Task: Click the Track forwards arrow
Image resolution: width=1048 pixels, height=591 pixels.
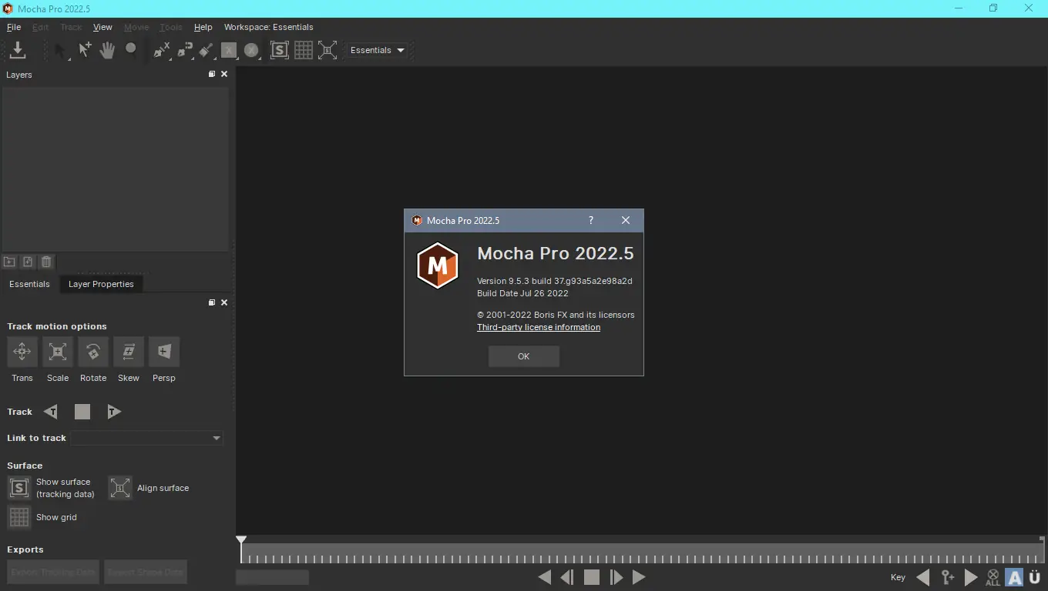Action: [113, 412]
